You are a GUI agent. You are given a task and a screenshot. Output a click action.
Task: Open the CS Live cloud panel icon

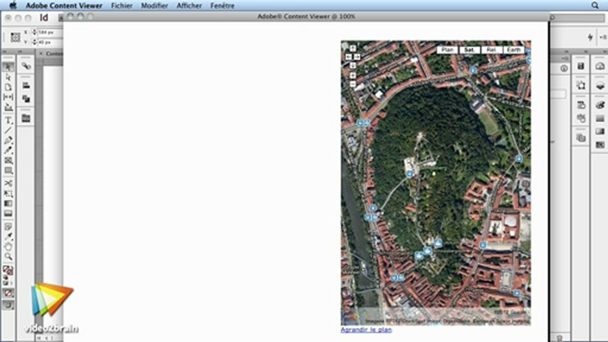click(600, 66)
